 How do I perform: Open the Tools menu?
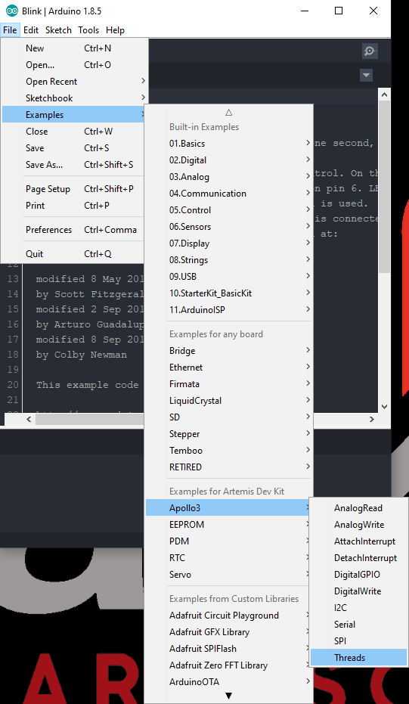88,30
